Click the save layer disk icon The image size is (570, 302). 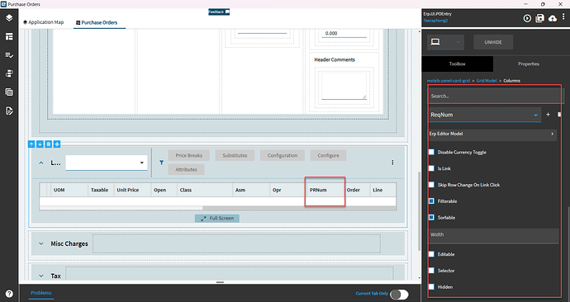point(539,18)
